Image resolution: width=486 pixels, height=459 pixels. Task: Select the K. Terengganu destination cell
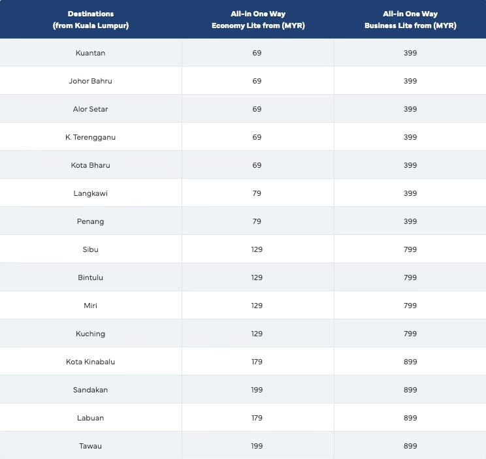pyautogui.click(x=91, y=137)
